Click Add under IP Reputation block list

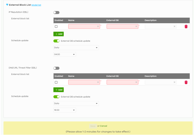(x=59, y=34)
